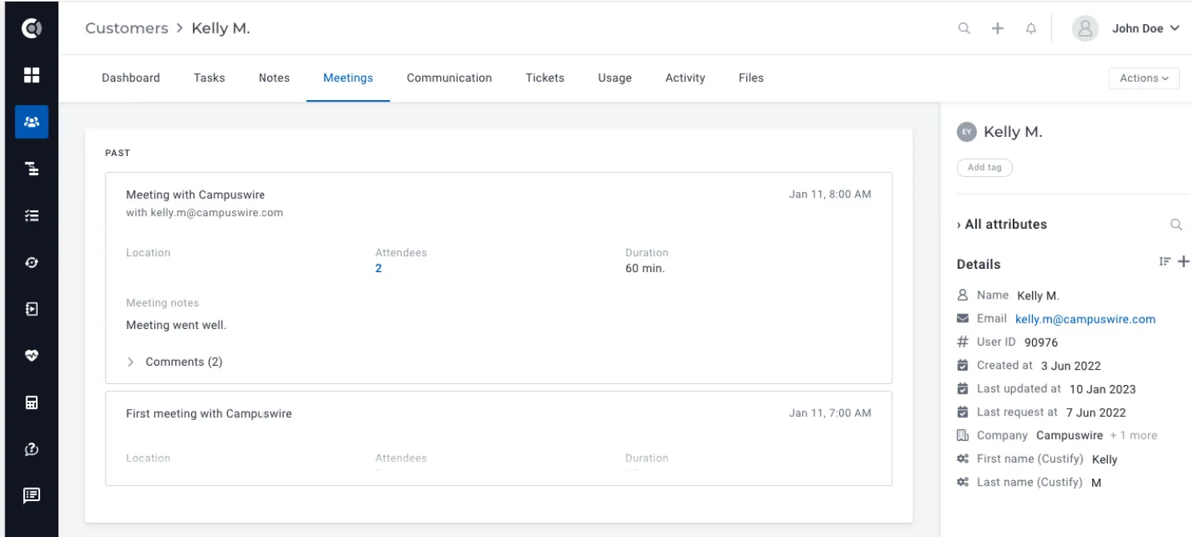Search attributes using magnifier beside All attributes
Viewport: 1192px width, 537px height.
1176,225
